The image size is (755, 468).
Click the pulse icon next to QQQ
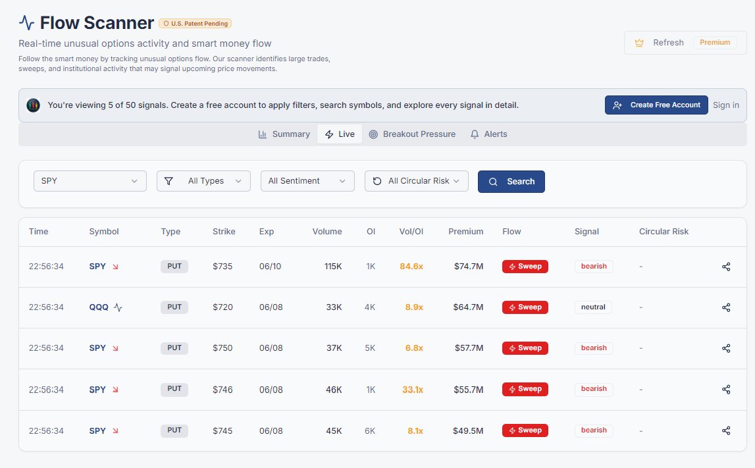[x=118, y=307]
